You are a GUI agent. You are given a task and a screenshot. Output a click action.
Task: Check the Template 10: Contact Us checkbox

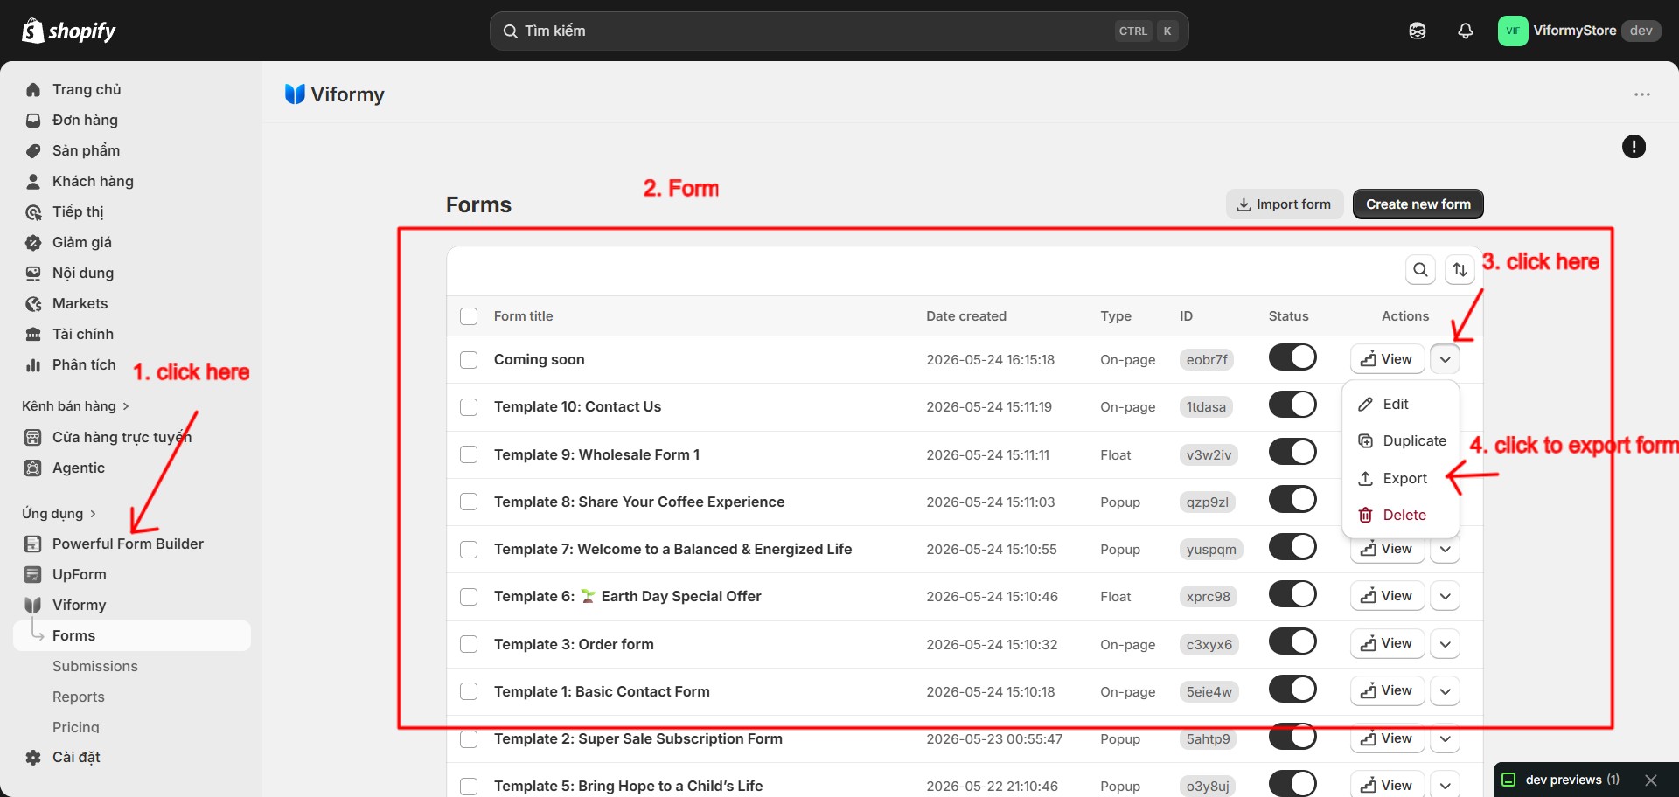pyautogui.click(x=469, y=407)
